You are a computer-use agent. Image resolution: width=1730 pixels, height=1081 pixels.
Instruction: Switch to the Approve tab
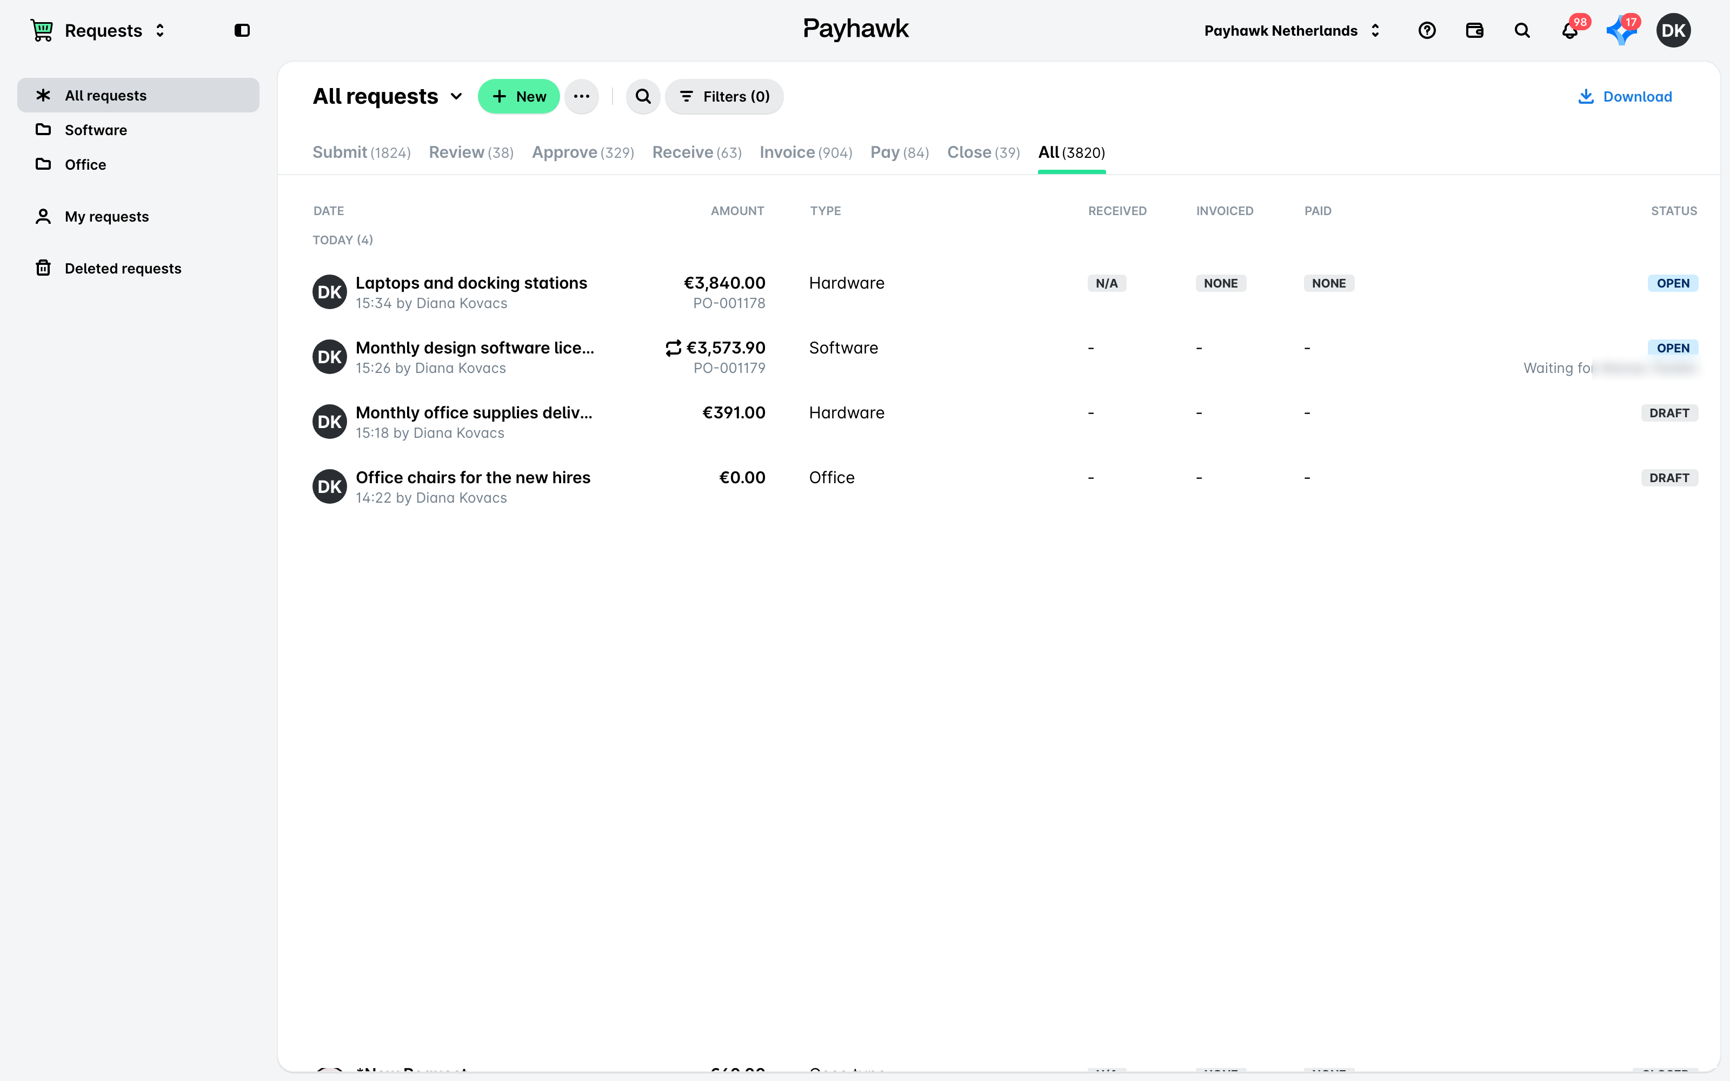pyautogui.click(x=583, y=152)
